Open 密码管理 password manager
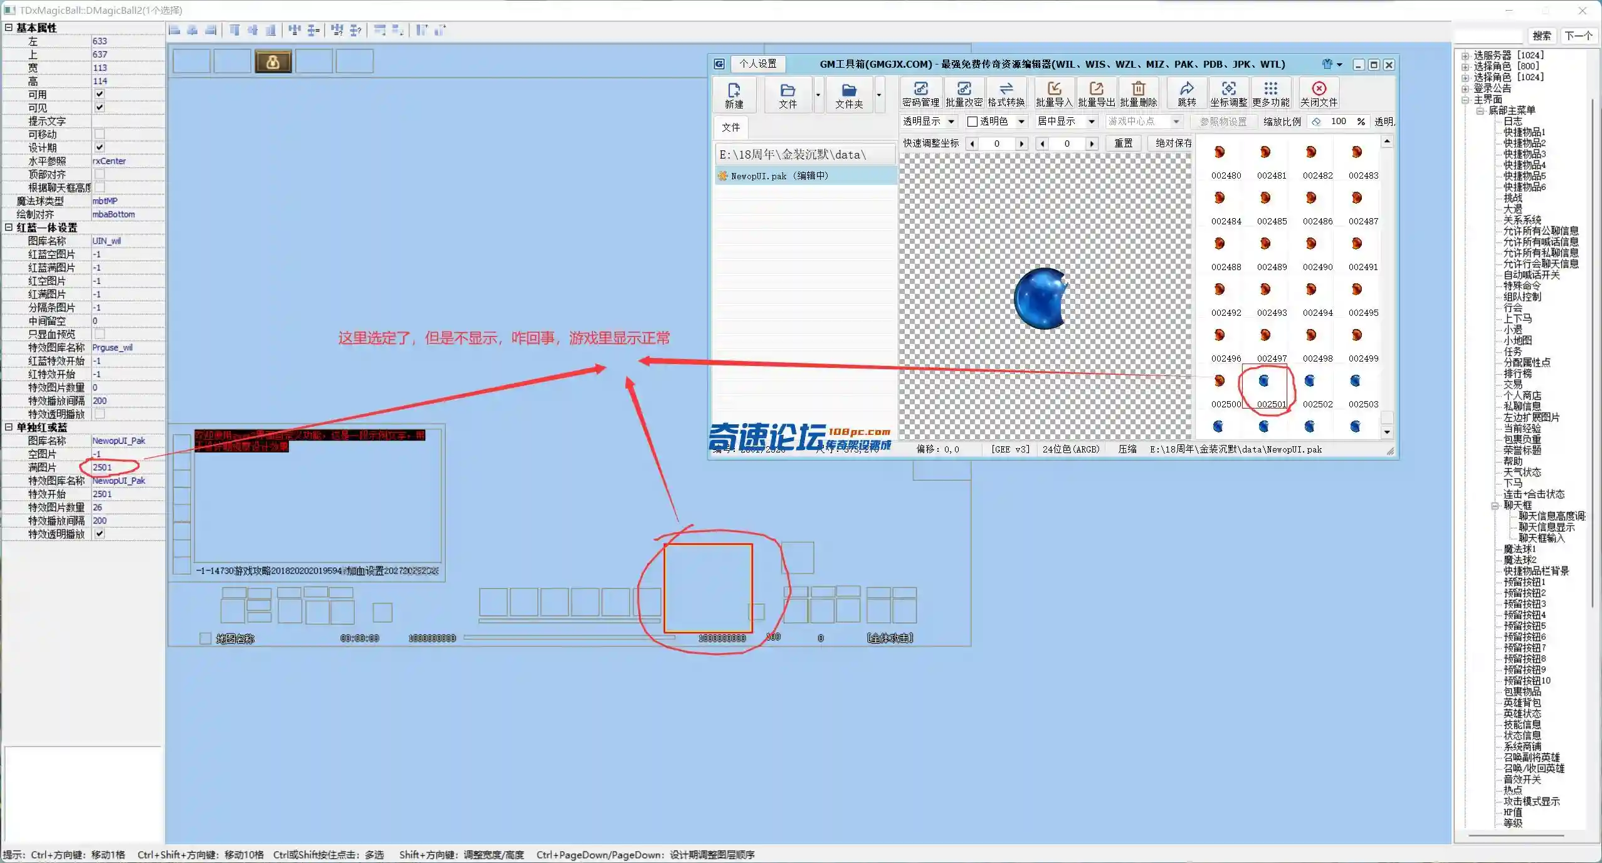 pos(920,94)
